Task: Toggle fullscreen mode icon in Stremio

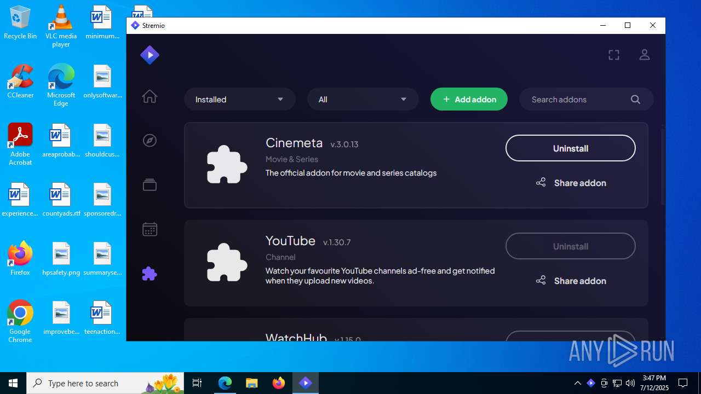Action: click(x=614, y=55)
